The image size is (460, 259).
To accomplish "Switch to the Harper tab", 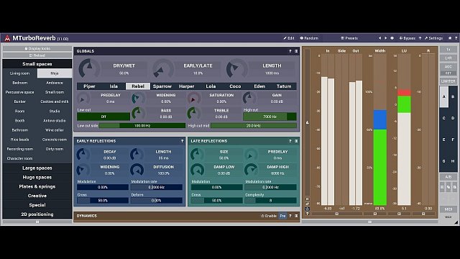I will coord(187,86).
